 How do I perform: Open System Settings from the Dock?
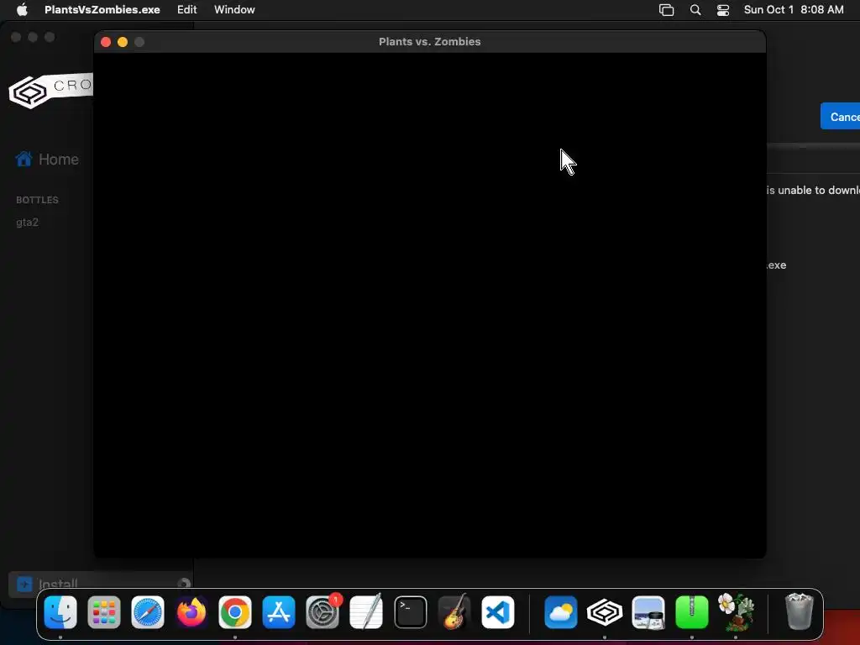[322, 612]
